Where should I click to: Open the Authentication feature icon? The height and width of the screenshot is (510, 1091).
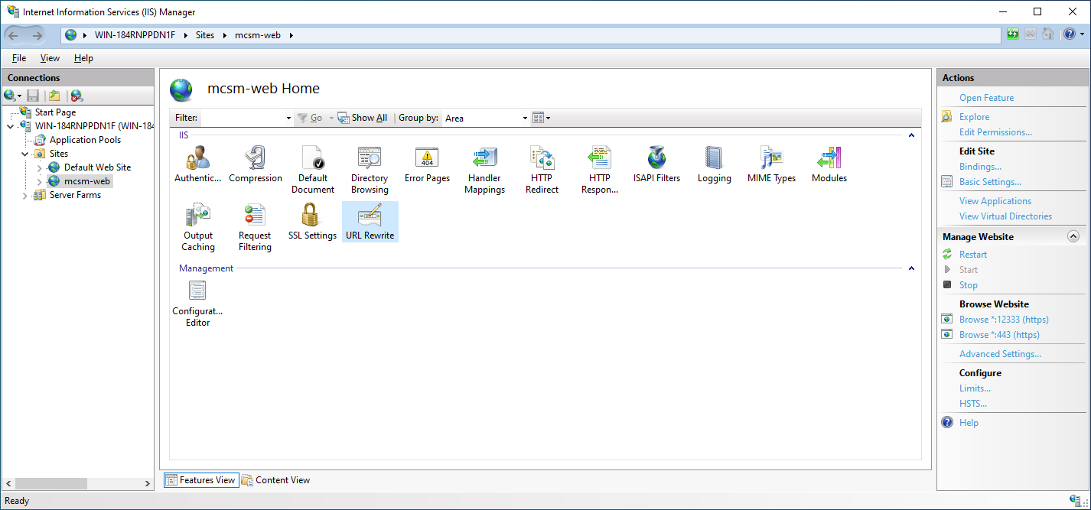[x=197, y=164]
